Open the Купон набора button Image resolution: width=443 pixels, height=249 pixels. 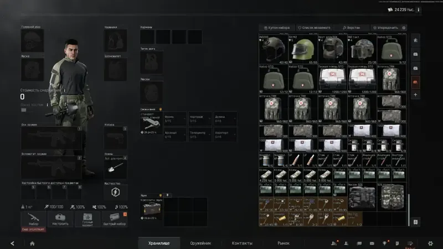point(277,28)
